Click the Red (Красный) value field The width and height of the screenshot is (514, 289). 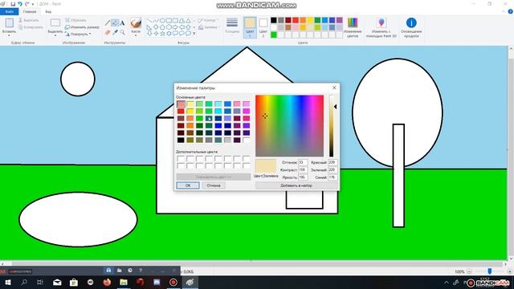[x=332, y=162]
